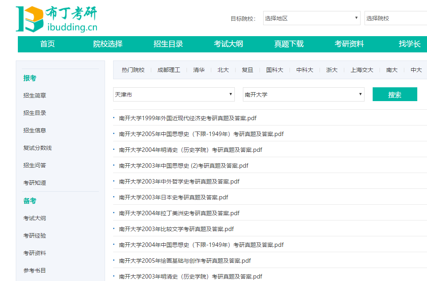This screenshot has height=281, width=427.
Task: Open 招生信息 in the sidebar
Action: 35,130
